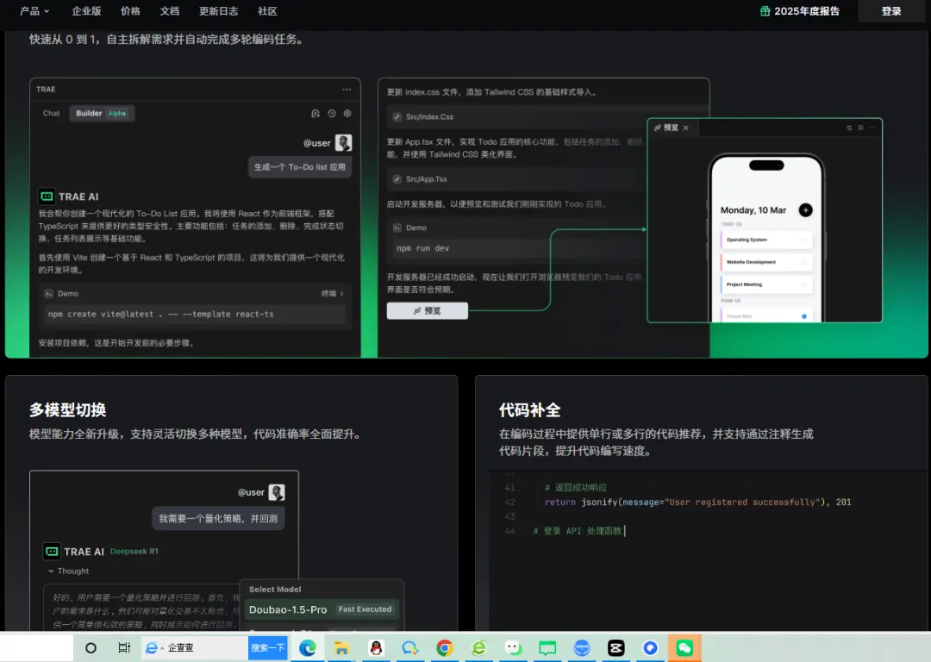
Task: Click TRAE AI logo beside Deepseek R1
Action: click(x=53, y=552)
